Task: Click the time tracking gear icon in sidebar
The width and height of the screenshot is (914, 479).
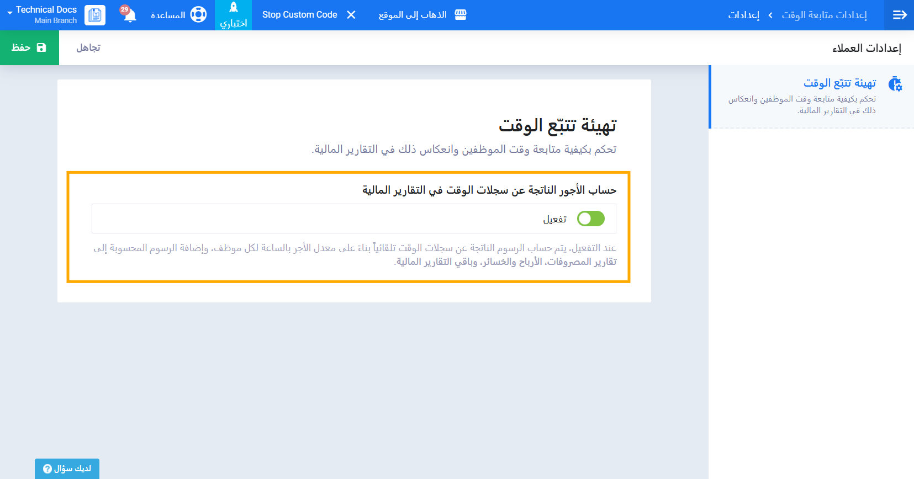Action: point(895,84)
